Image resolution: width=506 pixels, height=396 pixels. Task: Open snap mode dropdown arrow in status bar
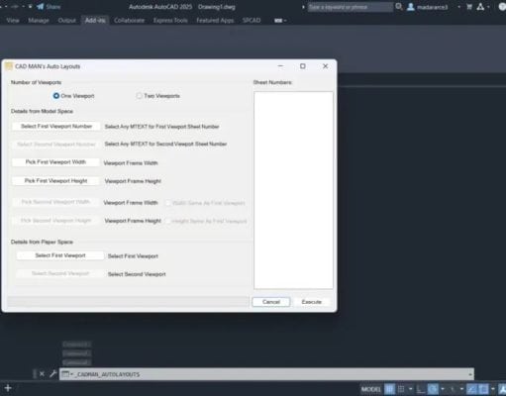[410, 389]
